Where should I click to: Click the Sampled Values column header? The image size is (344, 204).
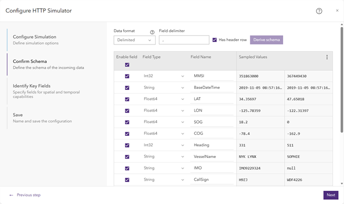[253, 57]
